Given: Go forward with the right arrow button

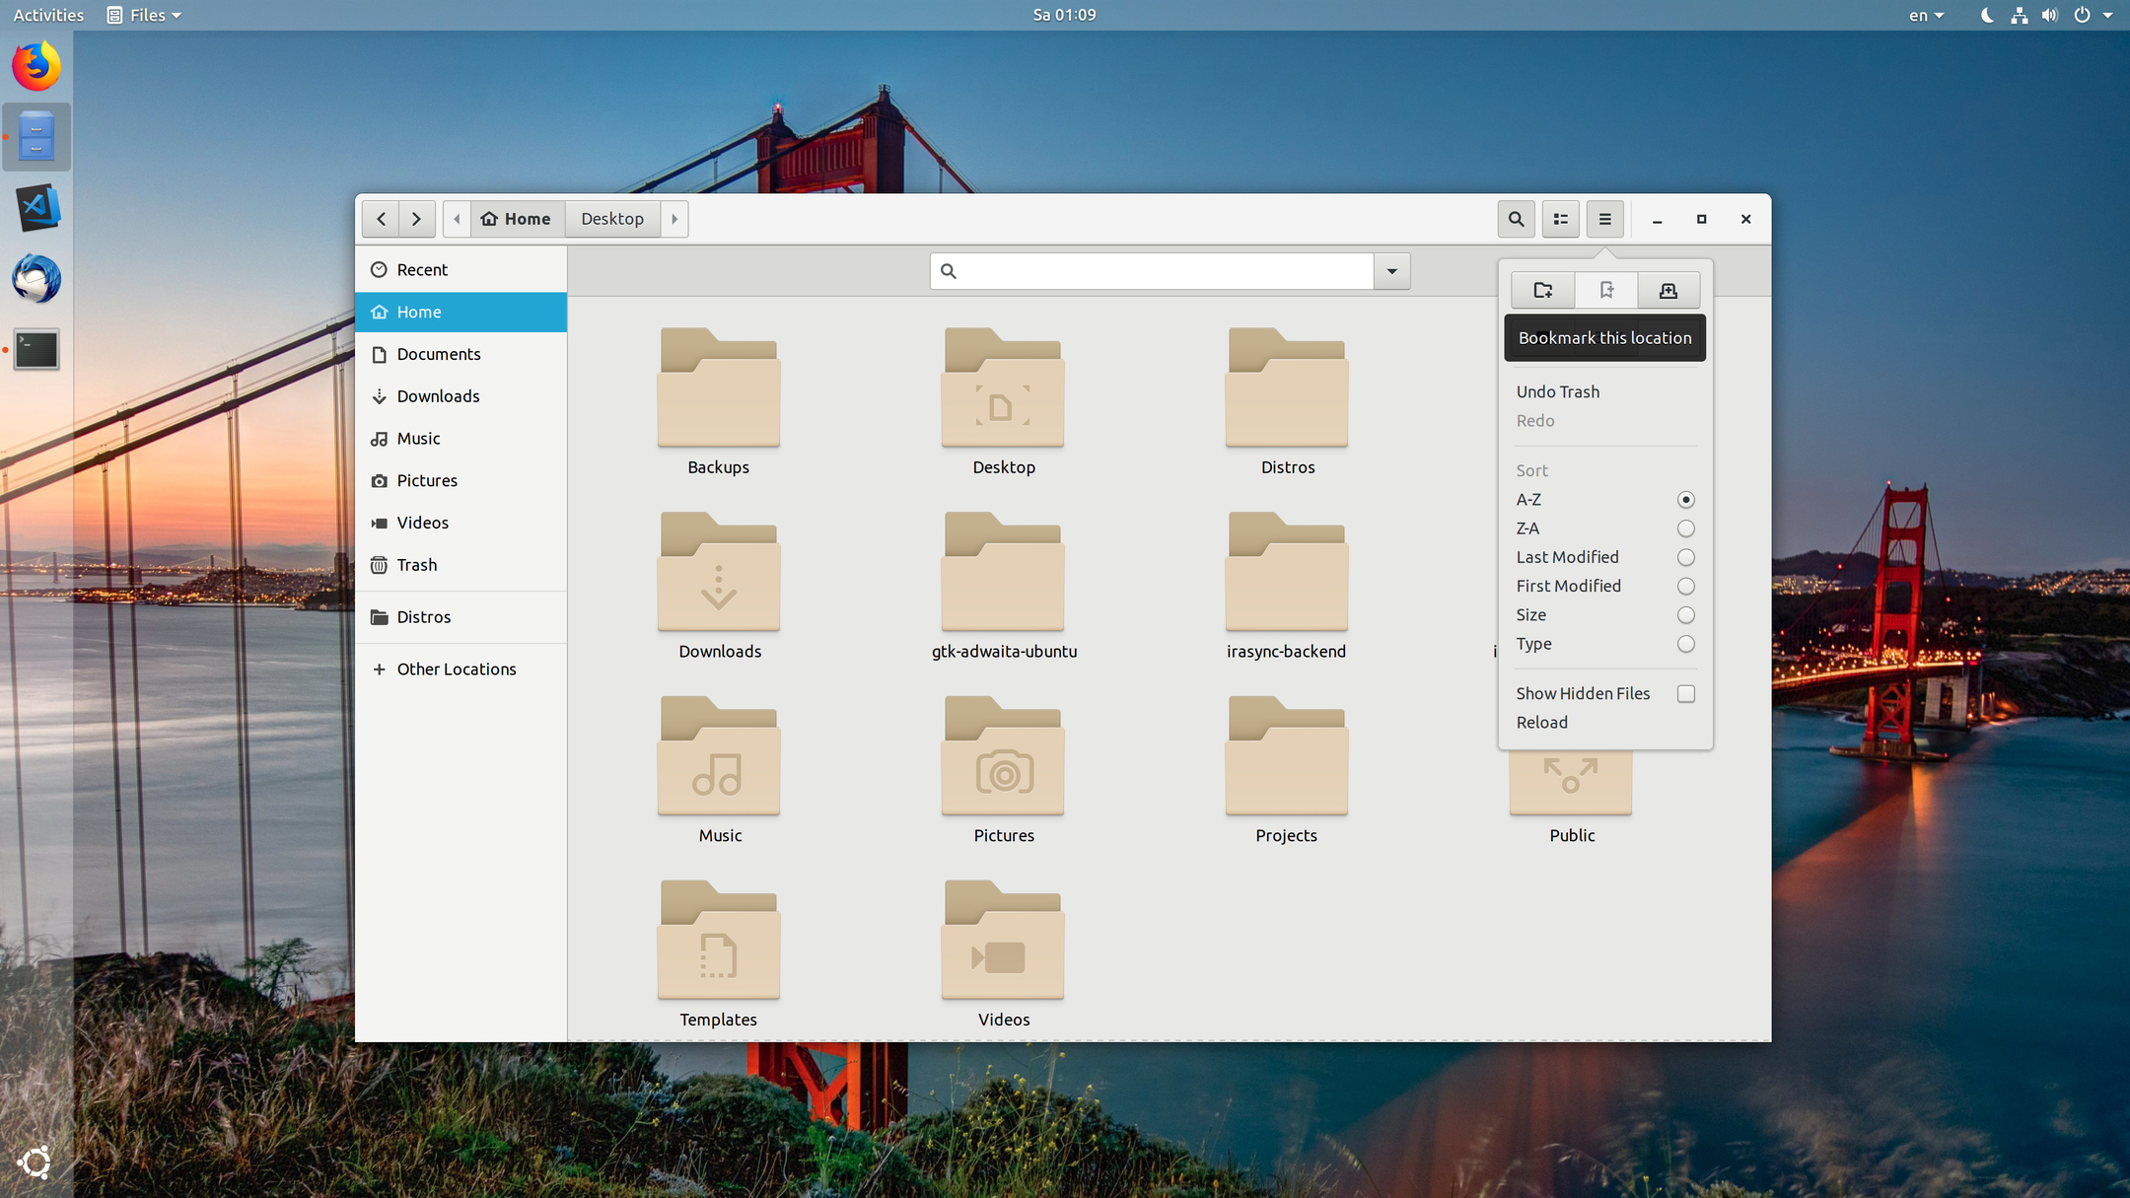Looking at the screenshot, I should pyautogui.click(x=416, y=219).
